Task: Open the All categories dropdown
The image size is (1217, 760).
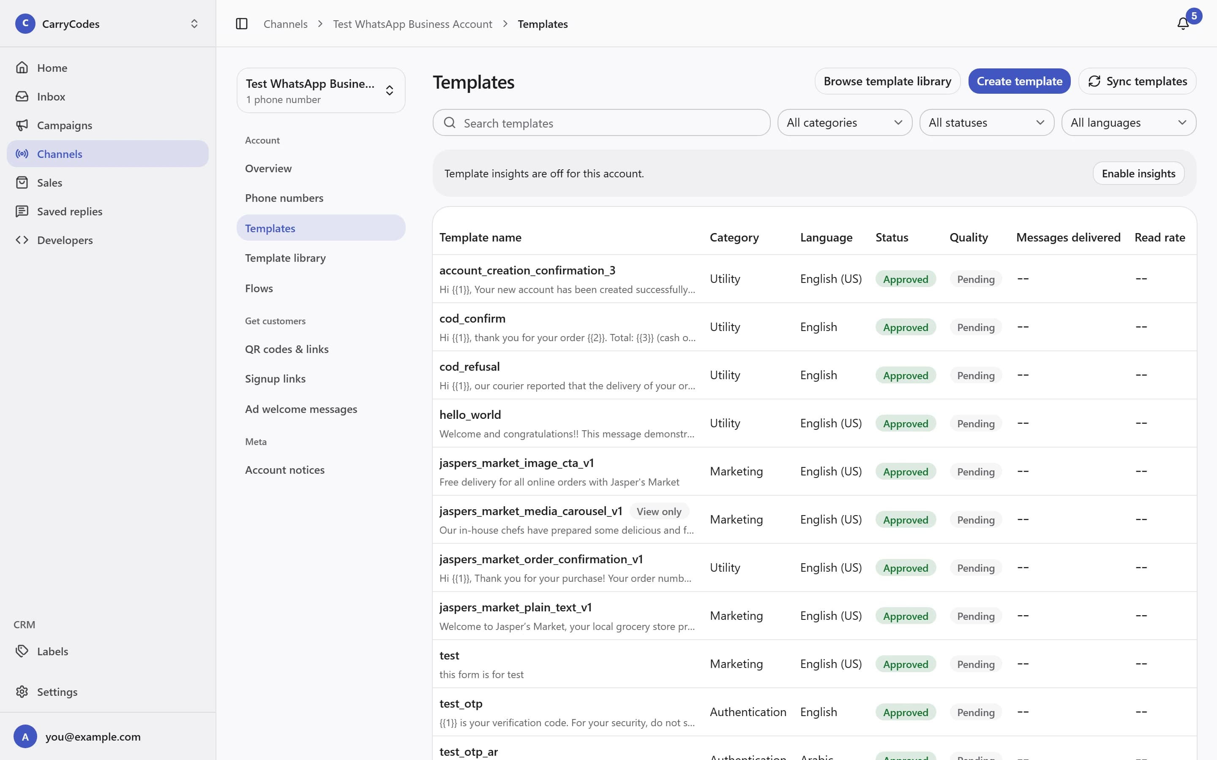Action: pyautogui.click(x=844, y=122)
